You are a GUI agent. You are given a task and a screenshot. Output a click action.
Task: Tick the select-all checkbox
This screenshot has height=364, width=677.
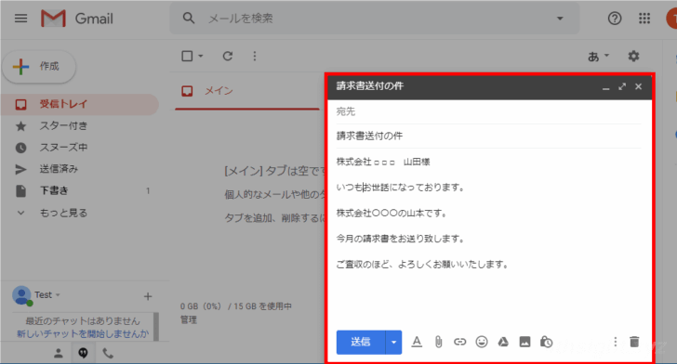point(187,56)
